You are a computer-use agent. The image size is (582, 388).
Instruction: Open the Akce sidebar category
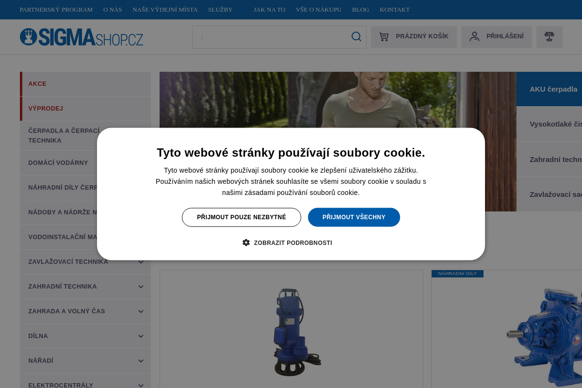point(85,84)
